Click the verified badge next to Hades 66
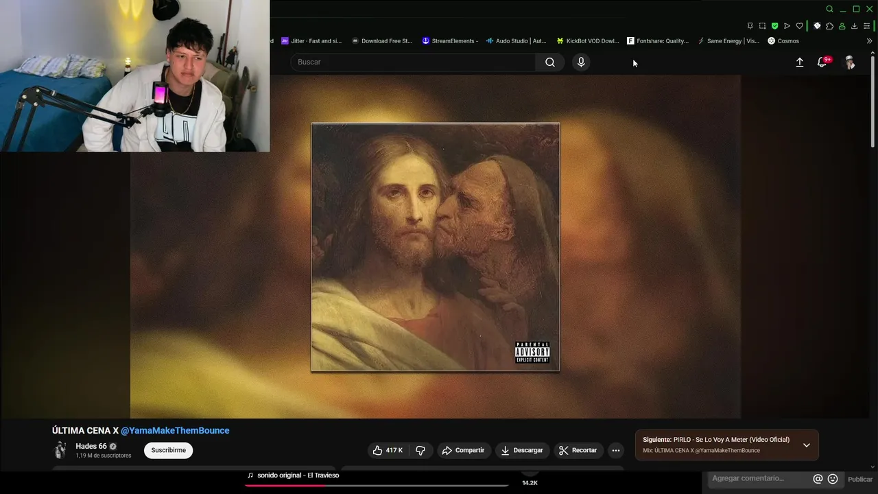The height and width of the screenshot is (494, 878). [113, 447]
